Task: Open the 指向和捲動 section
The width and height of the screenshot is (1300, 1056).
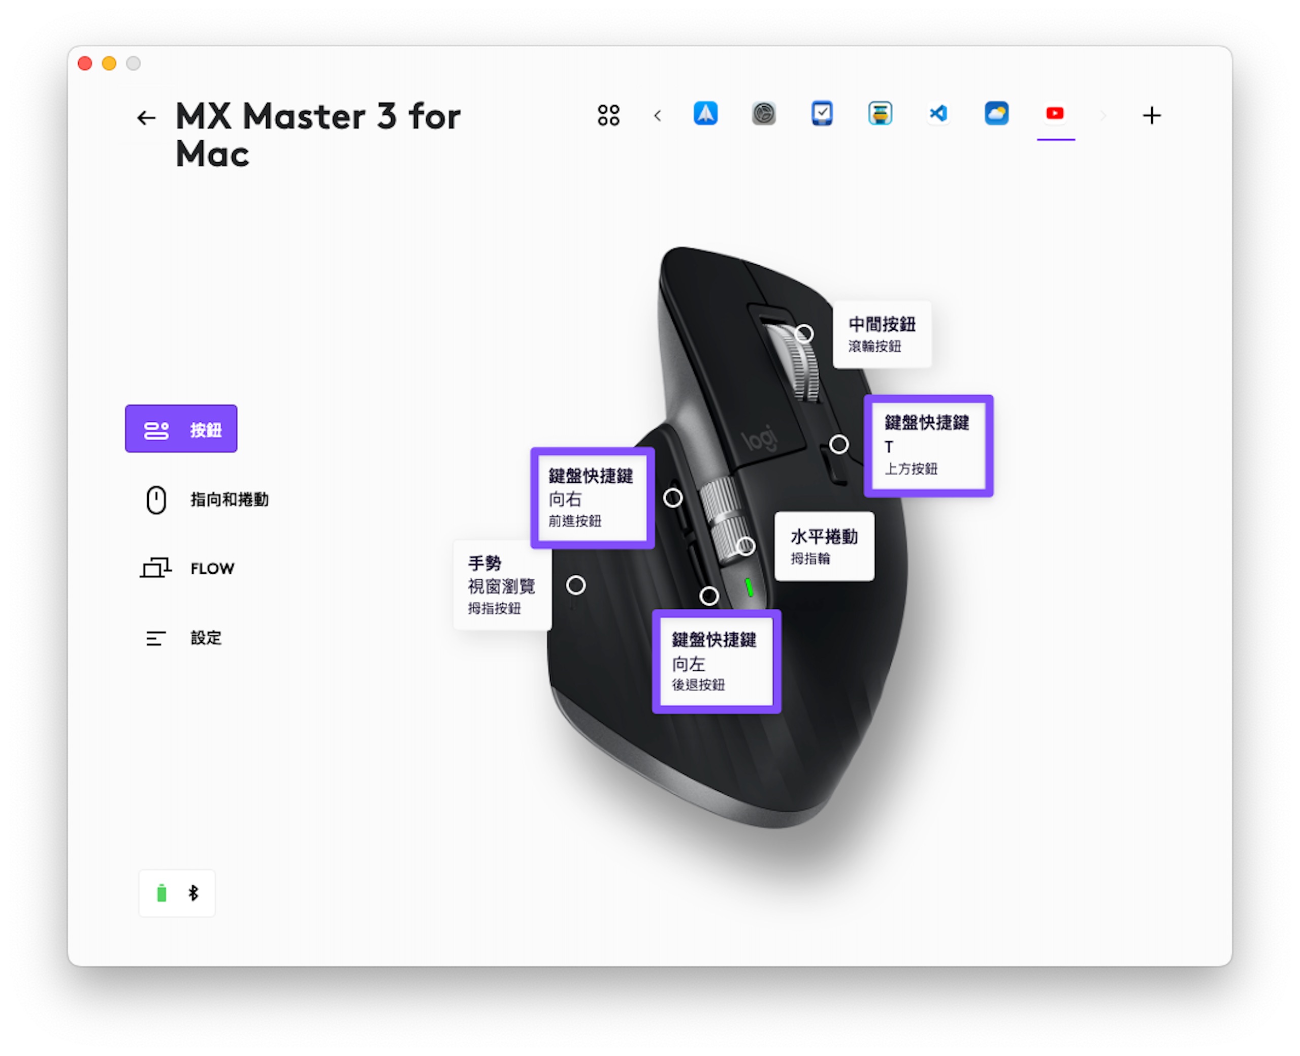Action: [x=207, y=500]
